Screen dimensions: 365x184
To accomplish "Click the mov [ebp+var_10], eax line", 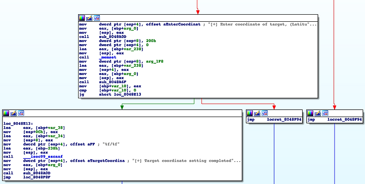I will (x=110, y=86).
